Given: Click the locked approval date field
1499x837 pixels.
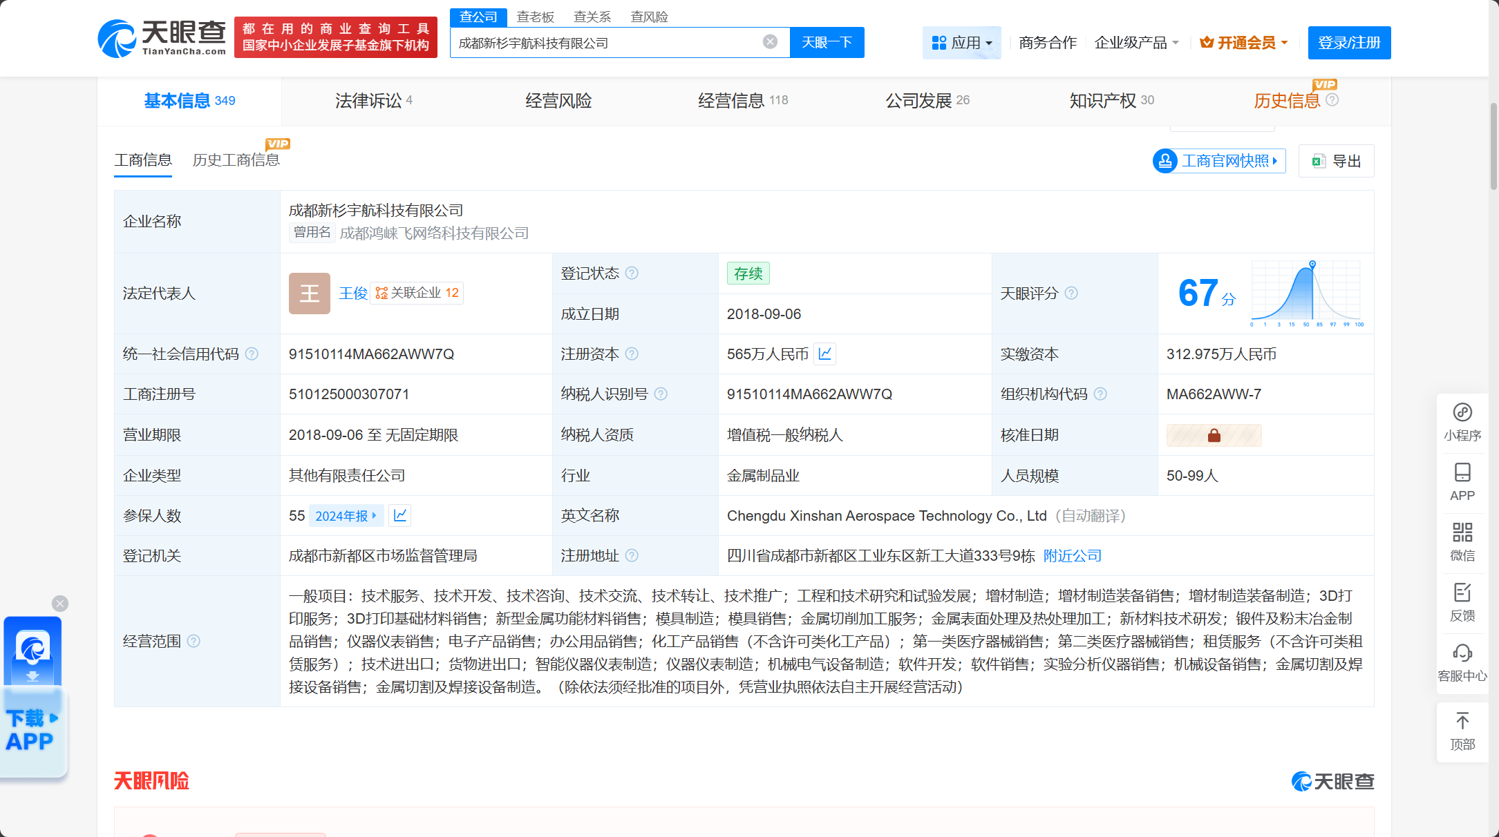Looking at the screenshot, I should coord(1214,435).
